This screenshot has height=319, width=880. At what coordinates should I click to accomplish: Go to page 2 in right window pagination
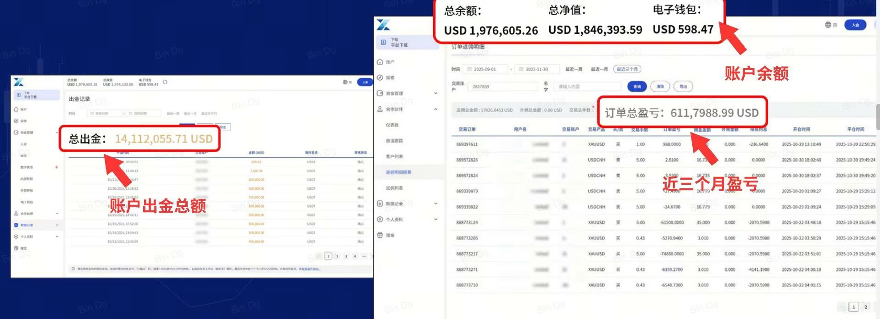(x=866, y=307)
